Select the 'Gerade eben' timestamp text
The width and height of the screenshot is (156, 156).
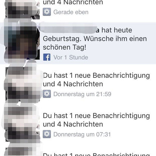71,12
